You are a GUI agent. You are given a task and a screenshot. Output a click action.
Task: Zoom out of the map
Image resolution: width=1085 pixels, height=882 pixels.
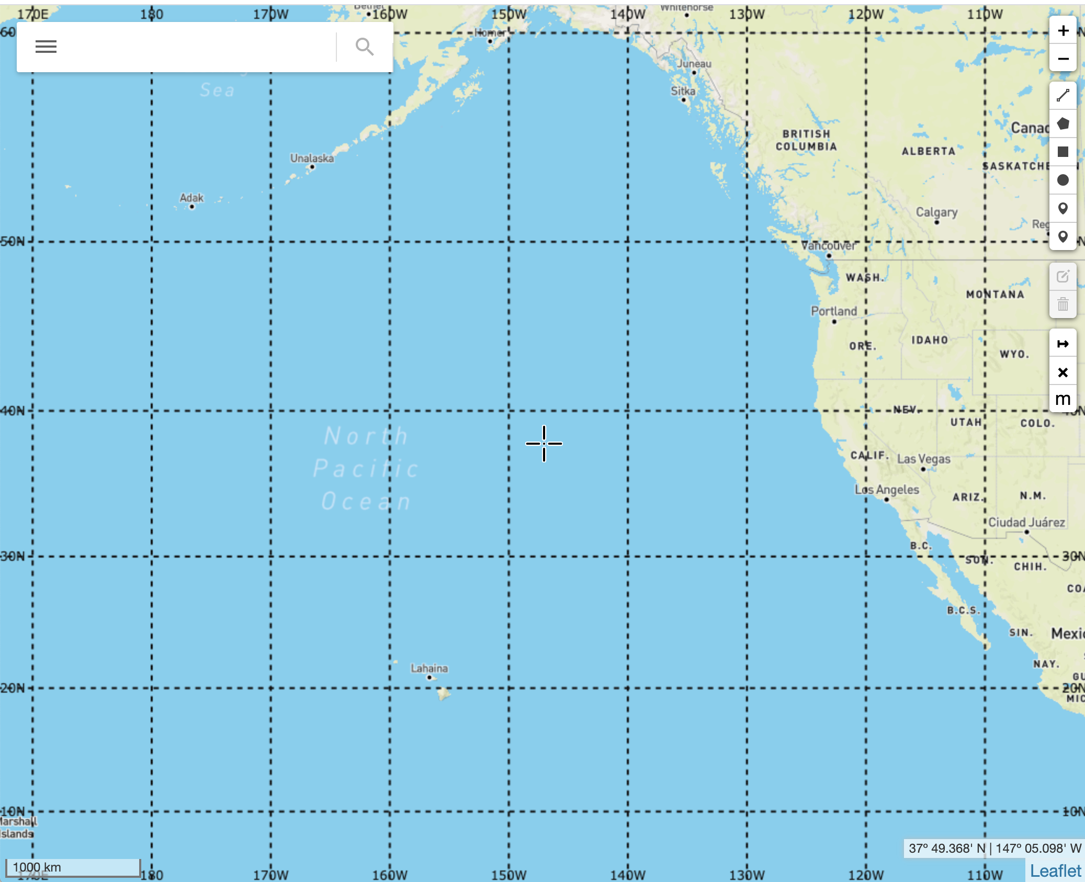[x=1063, y=58]
